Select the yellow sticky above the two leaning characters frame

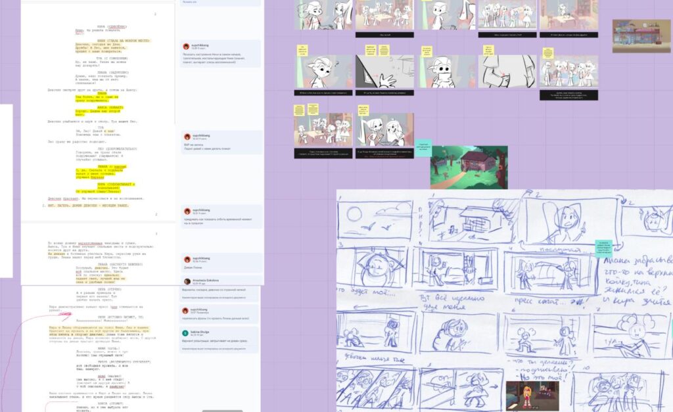coord(363,110)
